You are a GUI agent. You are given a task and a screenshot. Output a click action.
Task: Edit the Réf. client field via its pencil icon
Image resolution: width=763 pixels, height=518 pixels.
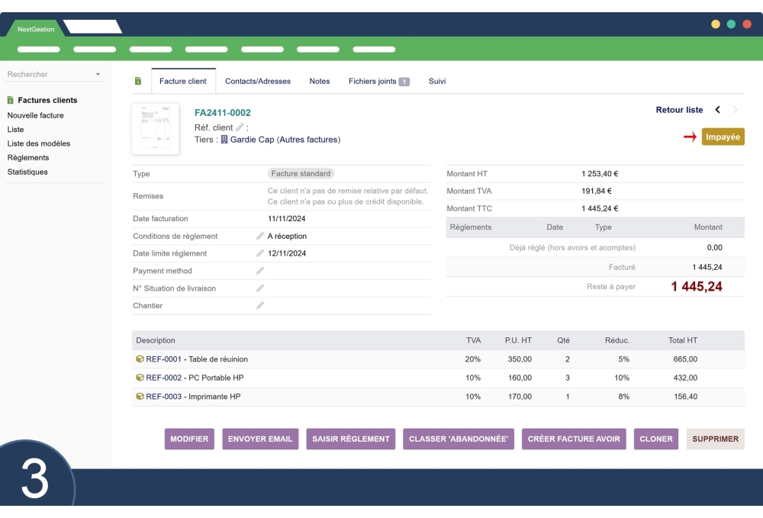point(240,127)
